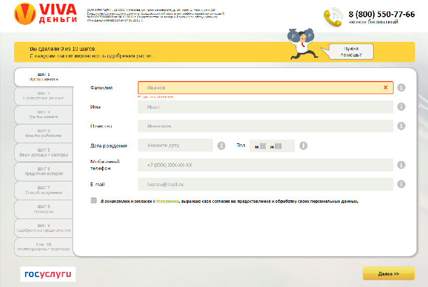Click the yellow phone icon in header
The height and width of the screenshot is (287, 428).
pyautogui.click(x=332, y=17)
